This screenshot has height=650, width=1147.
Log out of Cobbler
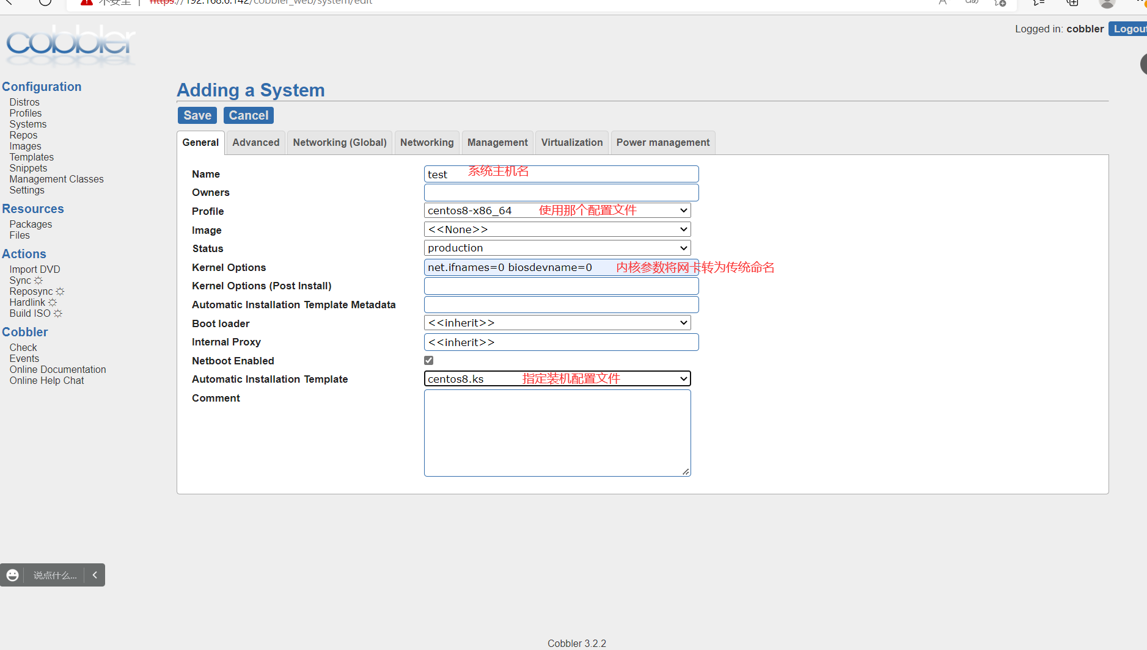(1128, 29)
